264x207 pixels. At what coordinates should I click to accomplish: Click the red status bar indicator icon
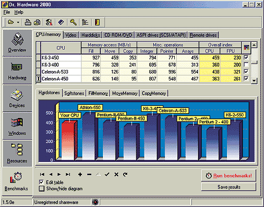pos(96,202)
